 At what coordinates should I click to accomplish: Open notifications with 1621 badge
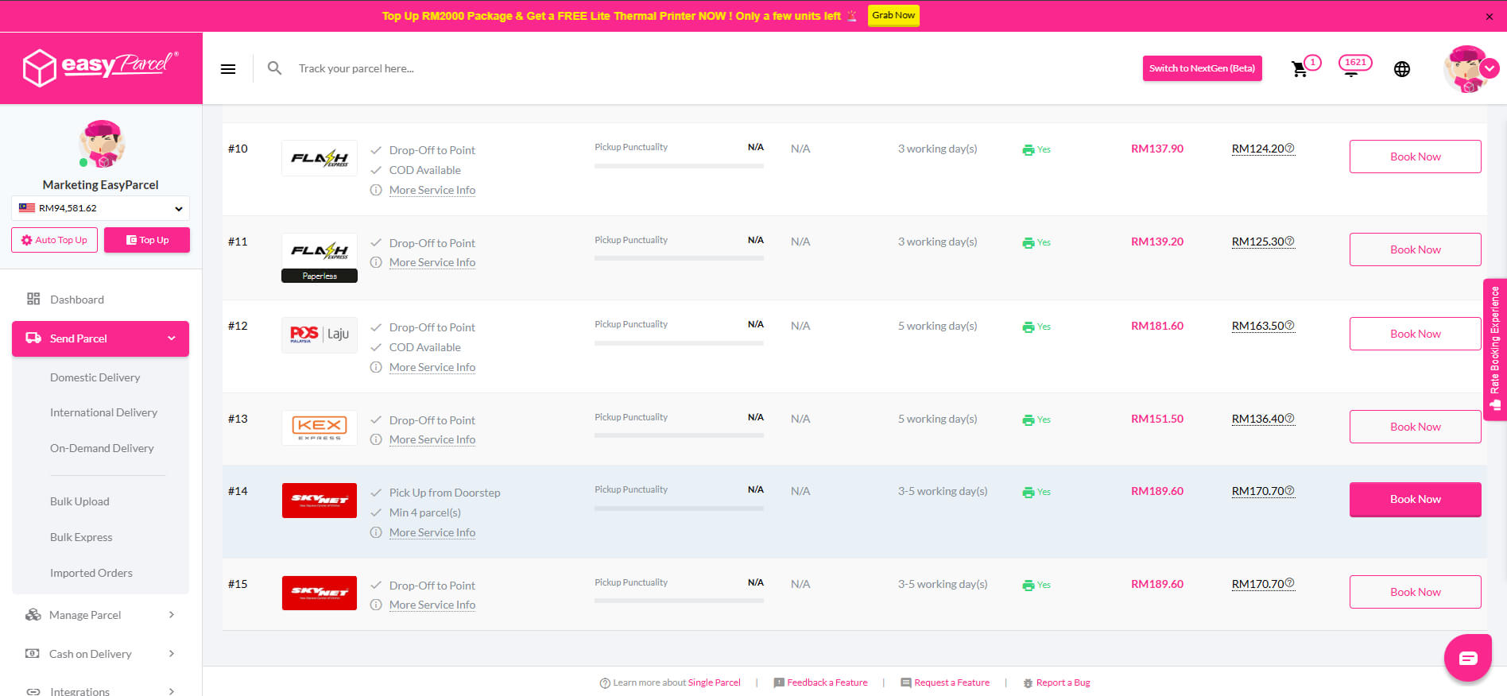tap(1353, 66)
